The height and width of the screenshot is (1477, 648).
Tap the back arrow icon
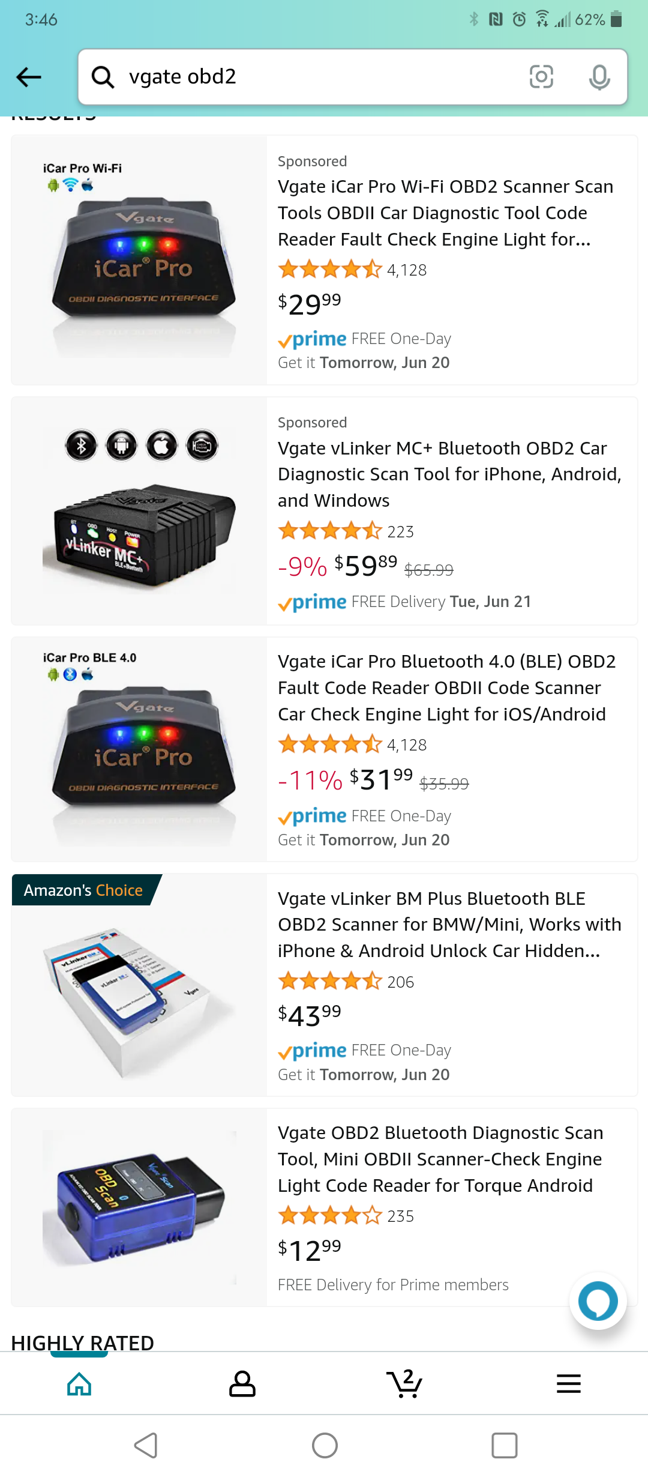click(29, 77)
